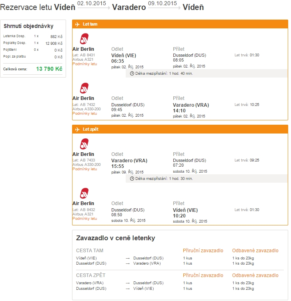Screen dimensions: 291x301
Task: Click the Air Berlin logo for flight AB 7432
Action: (x=84, y=88)
